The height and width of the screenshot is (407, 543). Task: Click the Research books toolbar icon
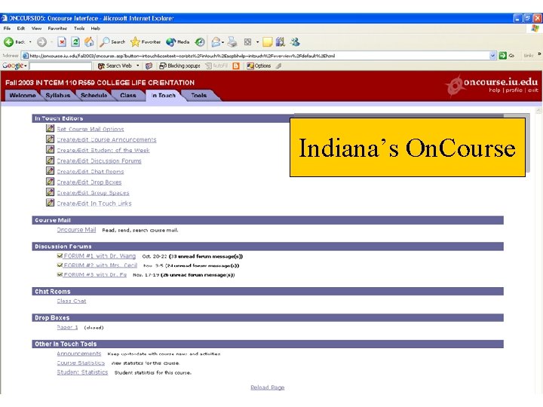(281, 42)
